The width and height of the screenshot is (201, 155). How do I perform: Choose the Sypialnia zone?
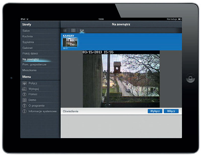click(x=40, y=42)
